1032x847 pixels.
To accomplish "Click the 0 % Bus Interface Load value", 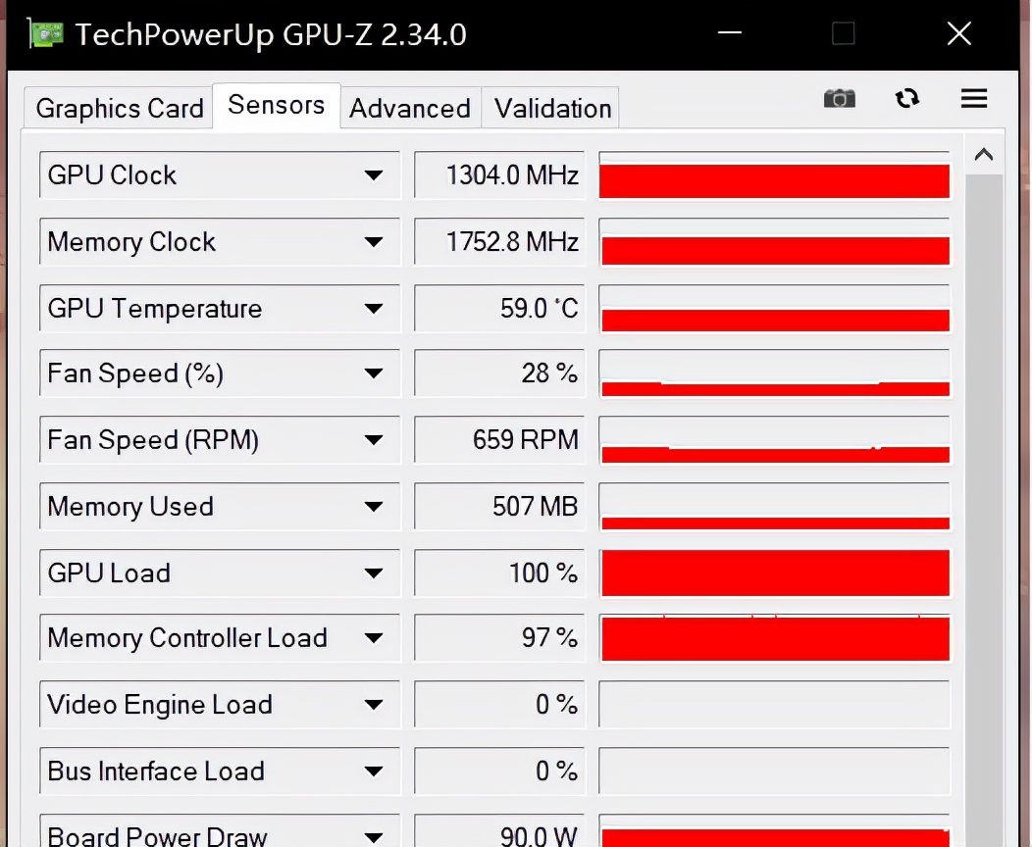I will click(499, 771).
